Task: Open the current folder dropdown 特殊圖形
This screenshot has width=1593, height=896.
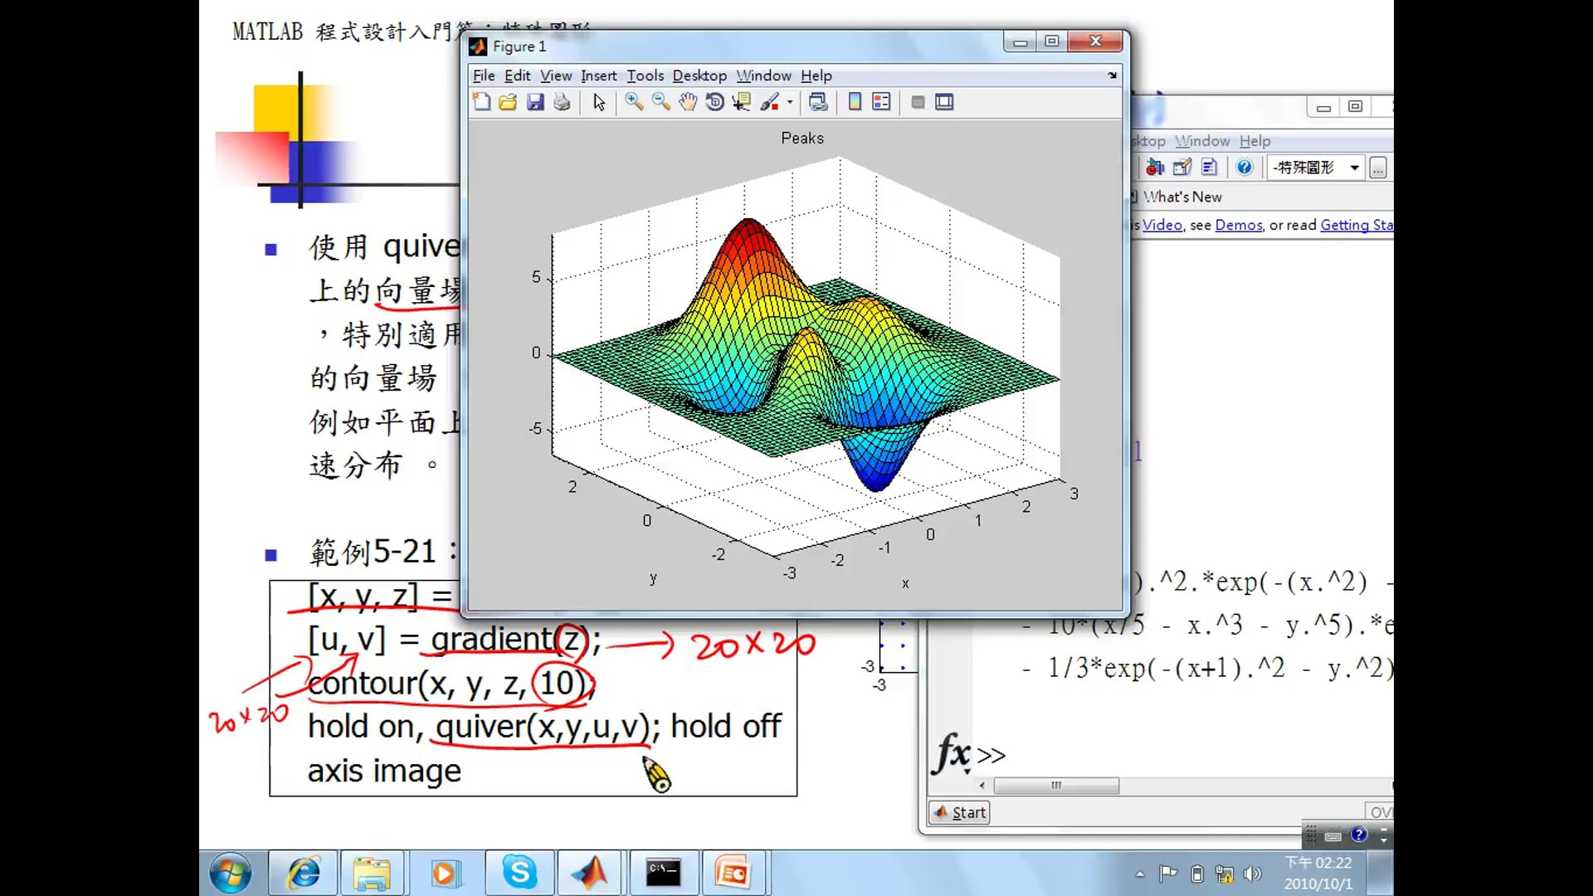Action: (1354, 168)
